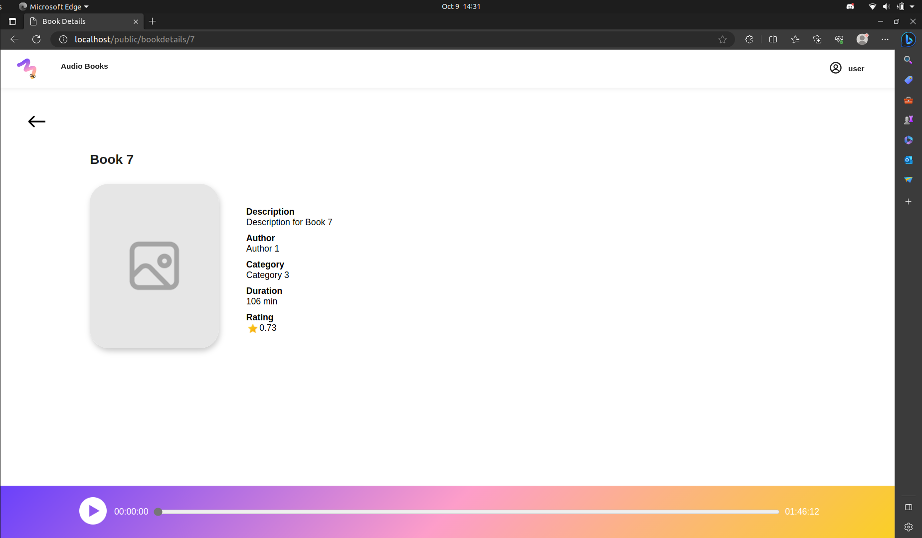Toggle the sidebar panel layout icon
This screenshot has height=538, width=922.
(909, 507)
